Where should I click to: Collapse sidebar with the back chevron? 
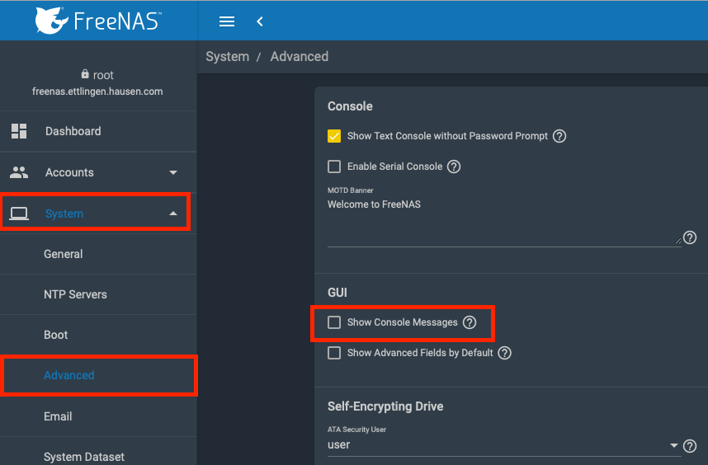260,21
